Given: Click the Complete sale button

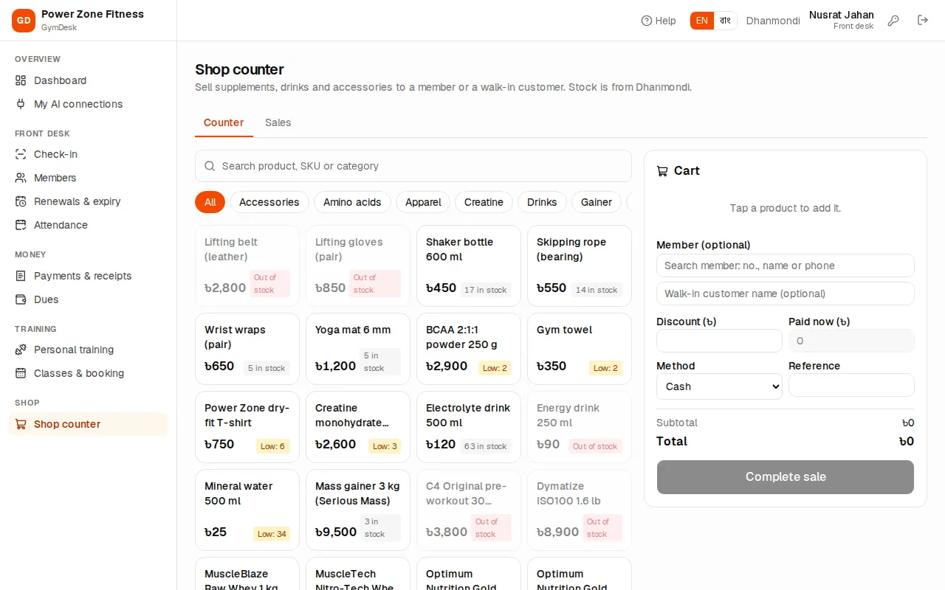Looking at the screenshot, I should 786,477.
